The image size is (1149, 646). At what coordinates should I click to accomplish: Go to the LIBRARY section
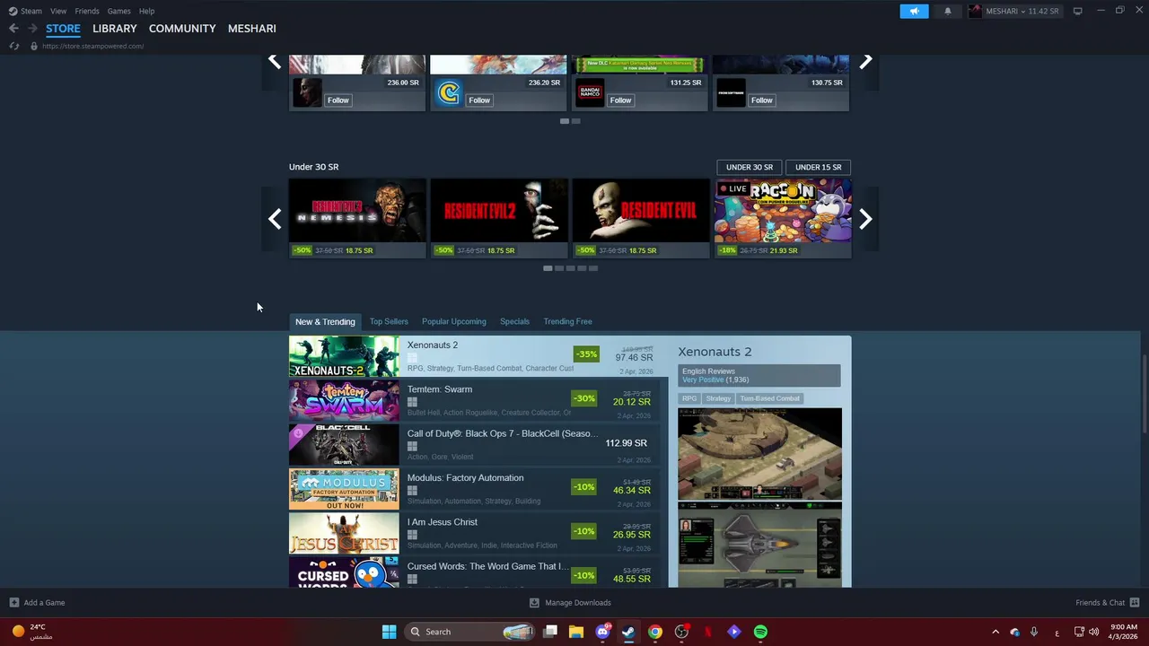click(115, 29)
